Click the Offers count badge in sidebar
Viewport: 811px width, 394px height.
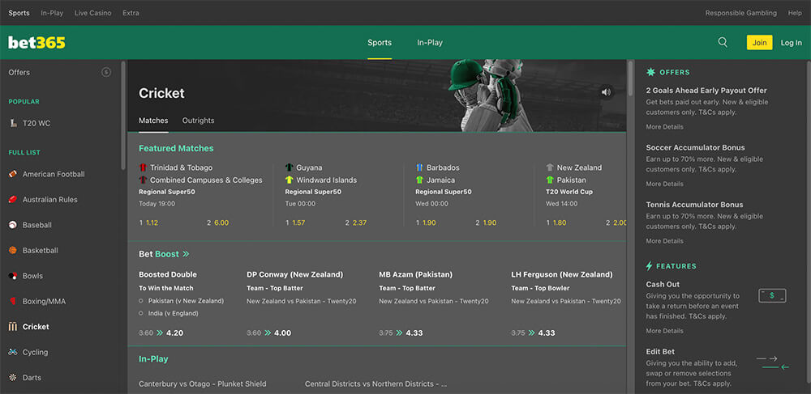coord(106,72)
